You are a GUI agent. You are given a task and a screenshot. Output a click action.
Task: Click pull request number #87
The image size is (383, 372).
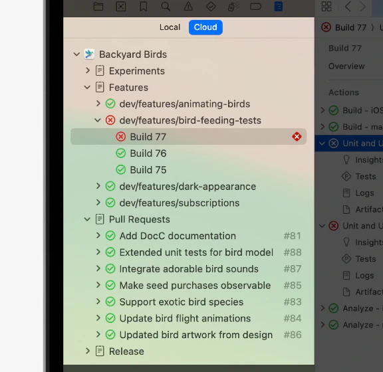click(x=293, y=269)
